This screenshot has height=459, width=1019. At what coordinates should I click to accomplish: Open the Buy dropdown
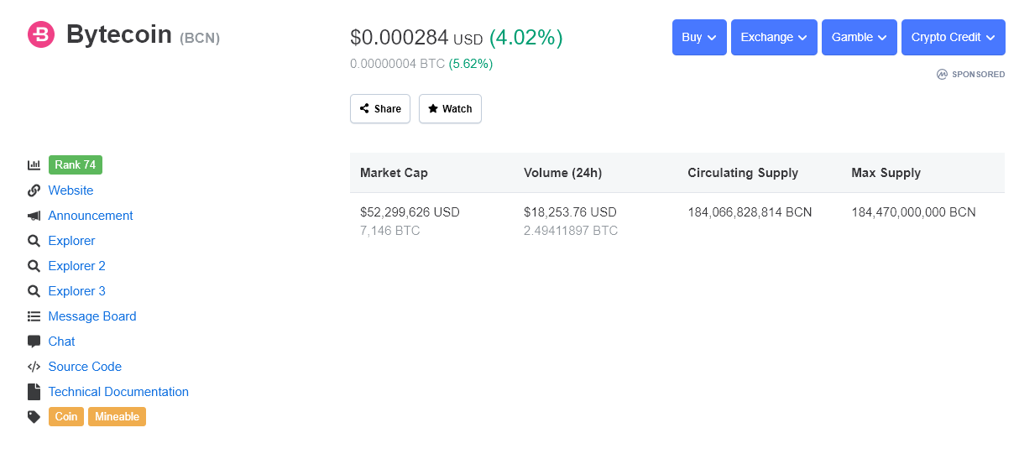click(x=699, y=38)
